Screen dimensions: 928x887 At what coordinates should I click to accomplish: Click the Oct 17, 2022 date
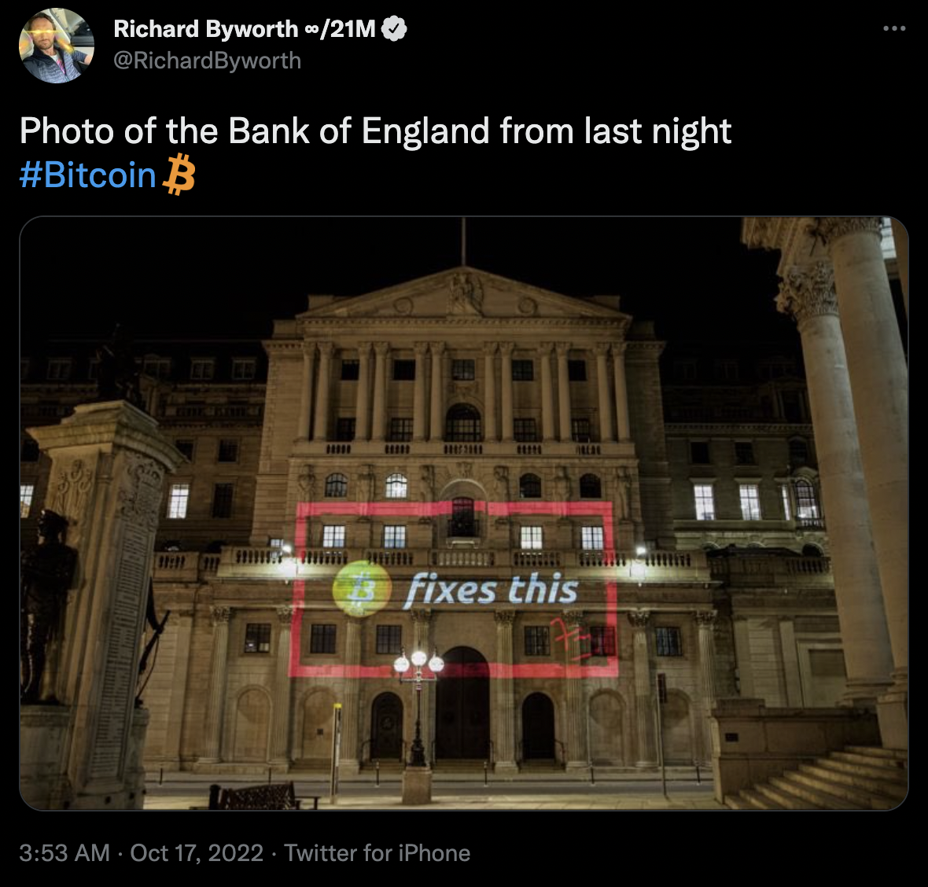pyautogui.click(x=197, y=853)
